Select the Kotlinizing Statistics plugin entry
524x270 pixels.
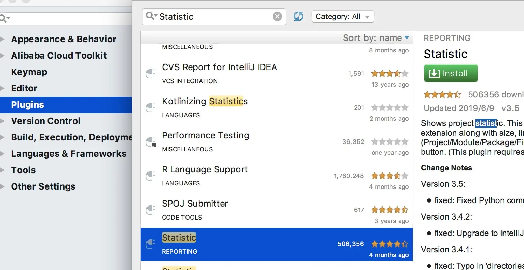tap(239, 108)
